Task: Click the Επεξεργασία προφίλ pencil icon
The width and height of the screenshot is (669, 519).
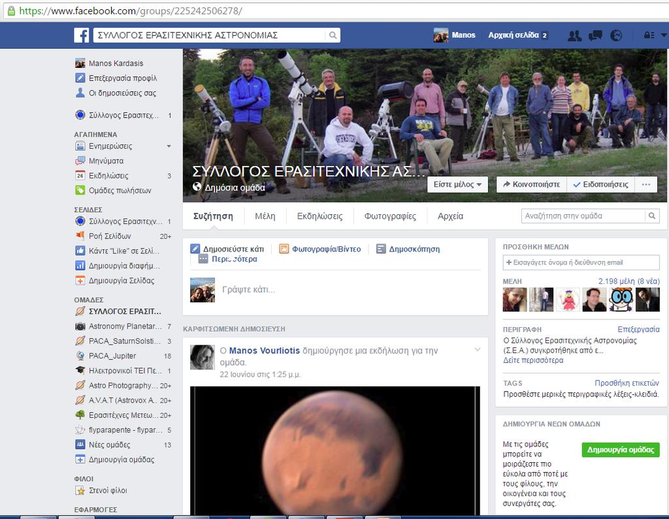Action: point(80,78)
